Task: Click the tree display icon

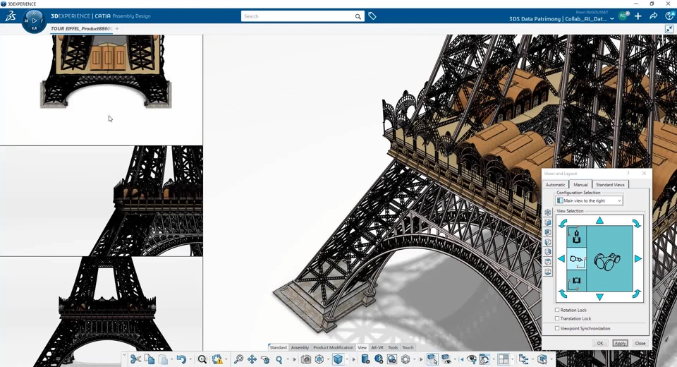Action: pyautogui.click(x=523, y=359)
